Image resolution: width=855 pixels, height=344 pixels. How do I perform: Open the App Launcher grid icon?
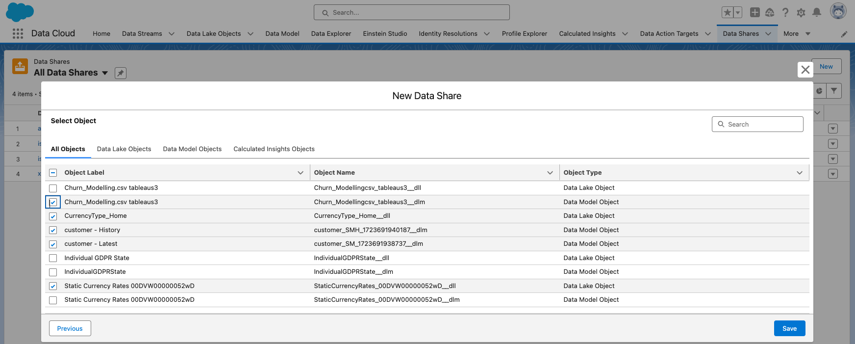18,33
